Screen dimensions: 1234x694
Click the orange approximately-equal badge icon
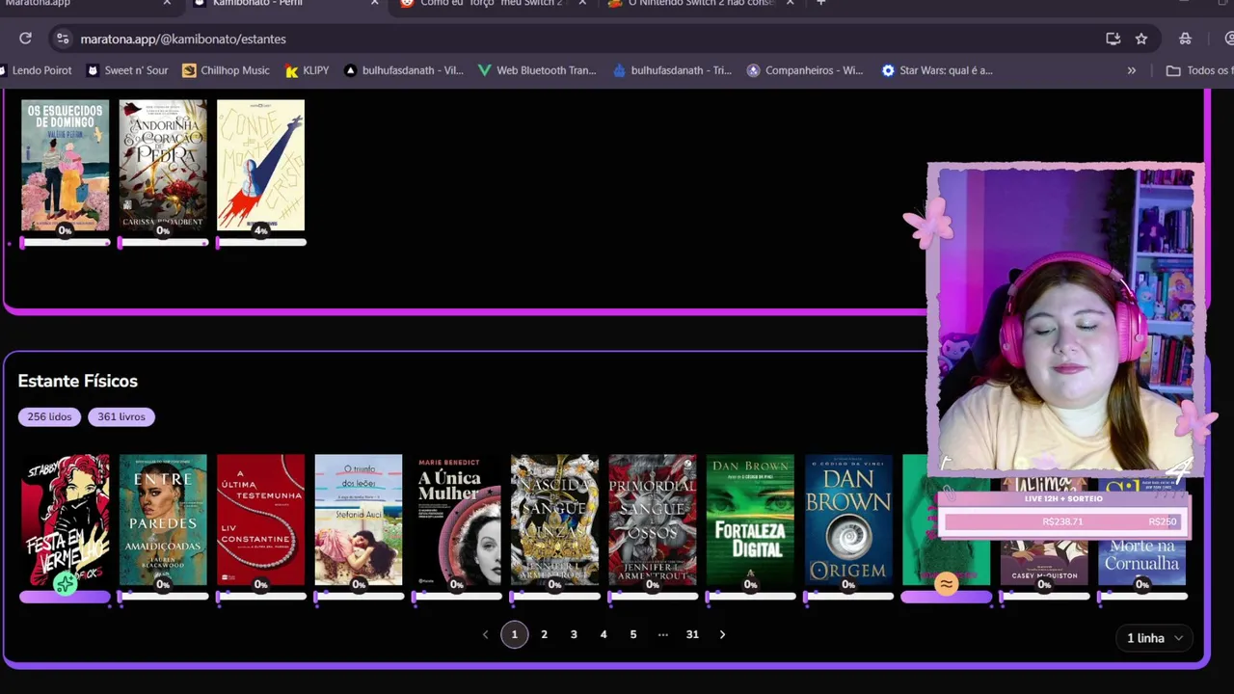(x=947, y=584)
